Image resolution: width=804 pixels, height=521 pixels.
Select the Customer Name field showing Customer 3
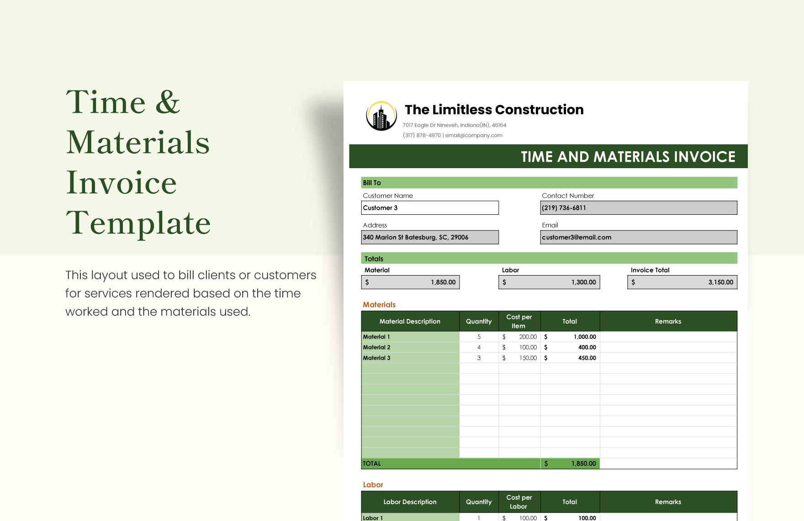point(429,207)
